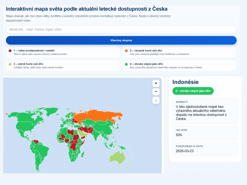
Task: Focus the 'Hledat stát' search field
Action: pos(121,30)
